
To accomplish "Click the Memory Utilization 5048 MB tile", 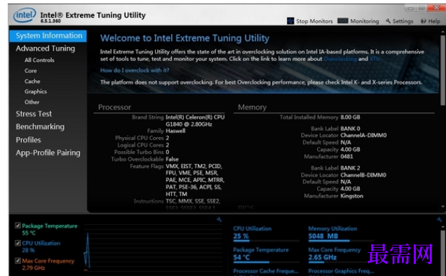I will coord(342,234).
